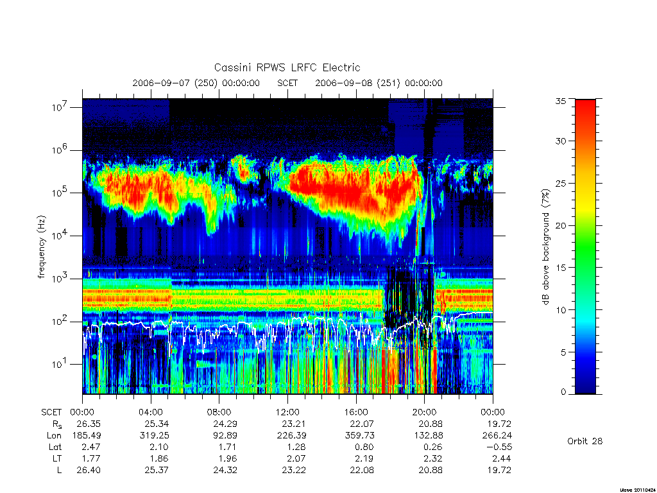This screenshot has width=657, height=493.
Task: Click the dB above background colorbar label
Action: [545, 247]
